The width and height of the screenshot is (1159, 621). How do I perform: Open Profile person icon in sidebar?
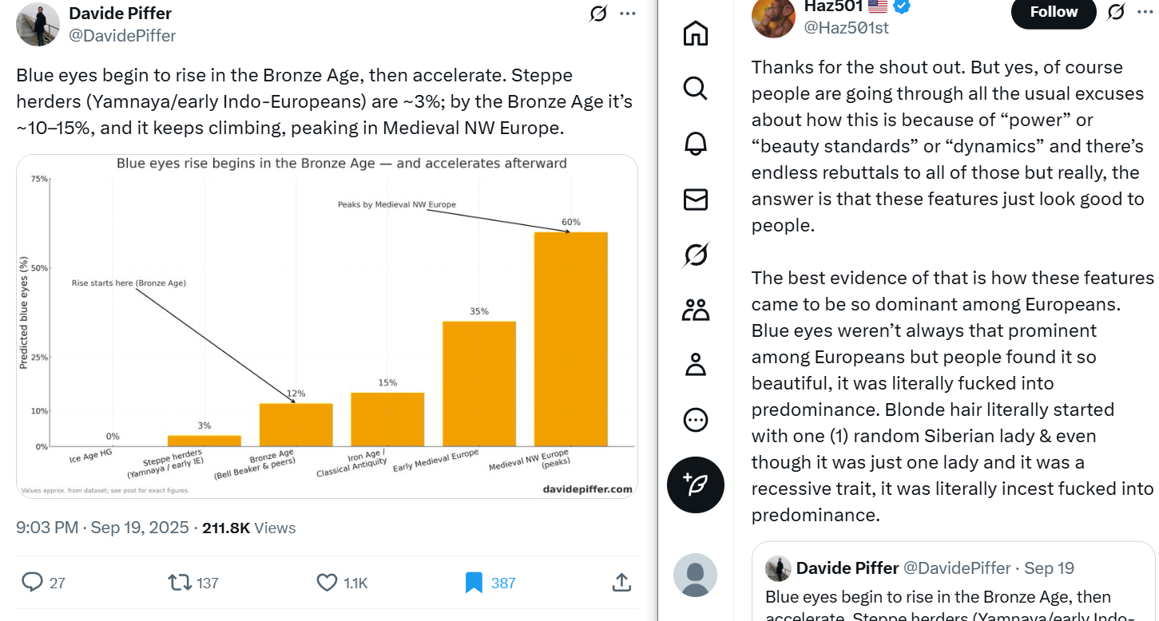point(696,365)
